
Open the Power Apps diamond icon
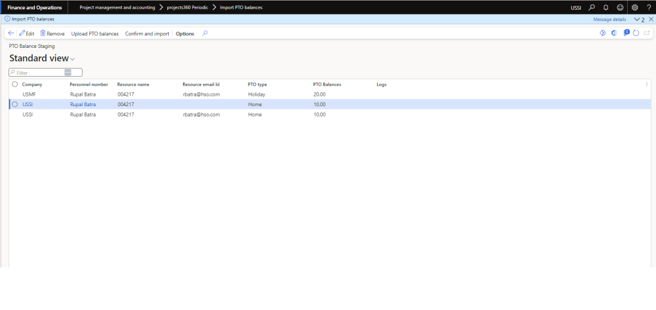pos(603,33)
